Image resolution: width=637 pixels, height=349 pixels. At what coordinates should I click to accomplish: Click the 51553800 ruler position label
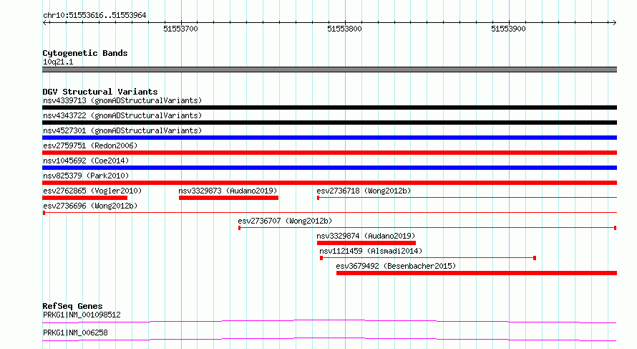[344, 29]
